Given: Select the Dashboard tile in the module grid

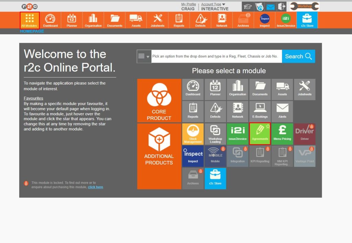Looking at the screenshot, I should 193,89.
